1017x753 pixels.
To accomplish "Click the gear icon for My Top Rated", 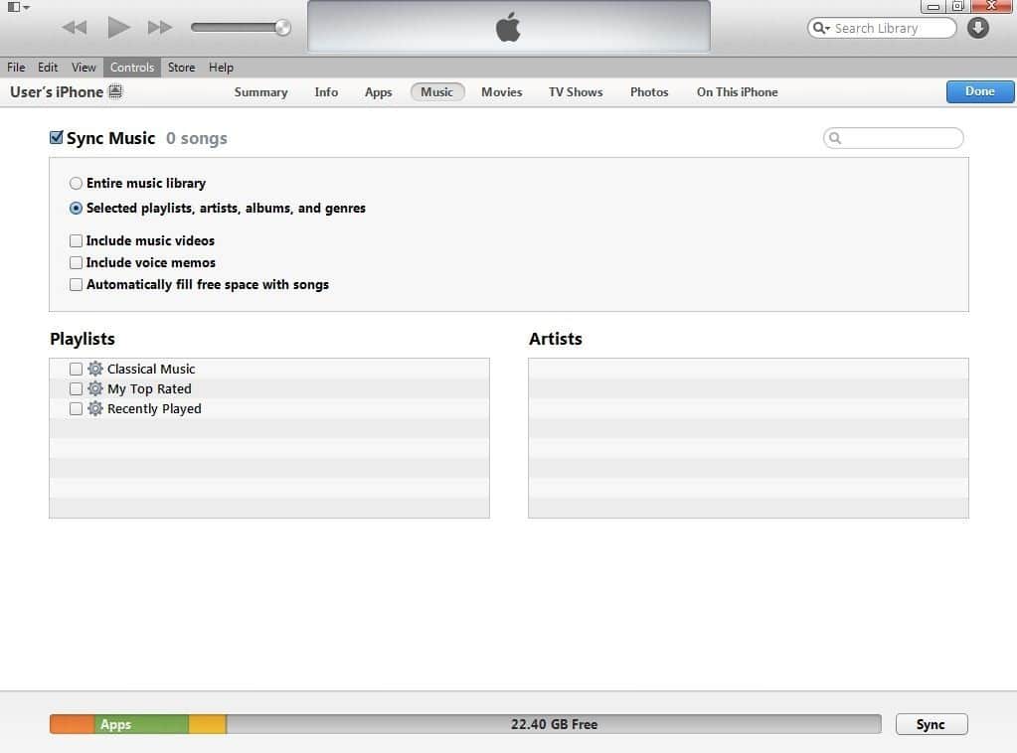I will point(95,388).
